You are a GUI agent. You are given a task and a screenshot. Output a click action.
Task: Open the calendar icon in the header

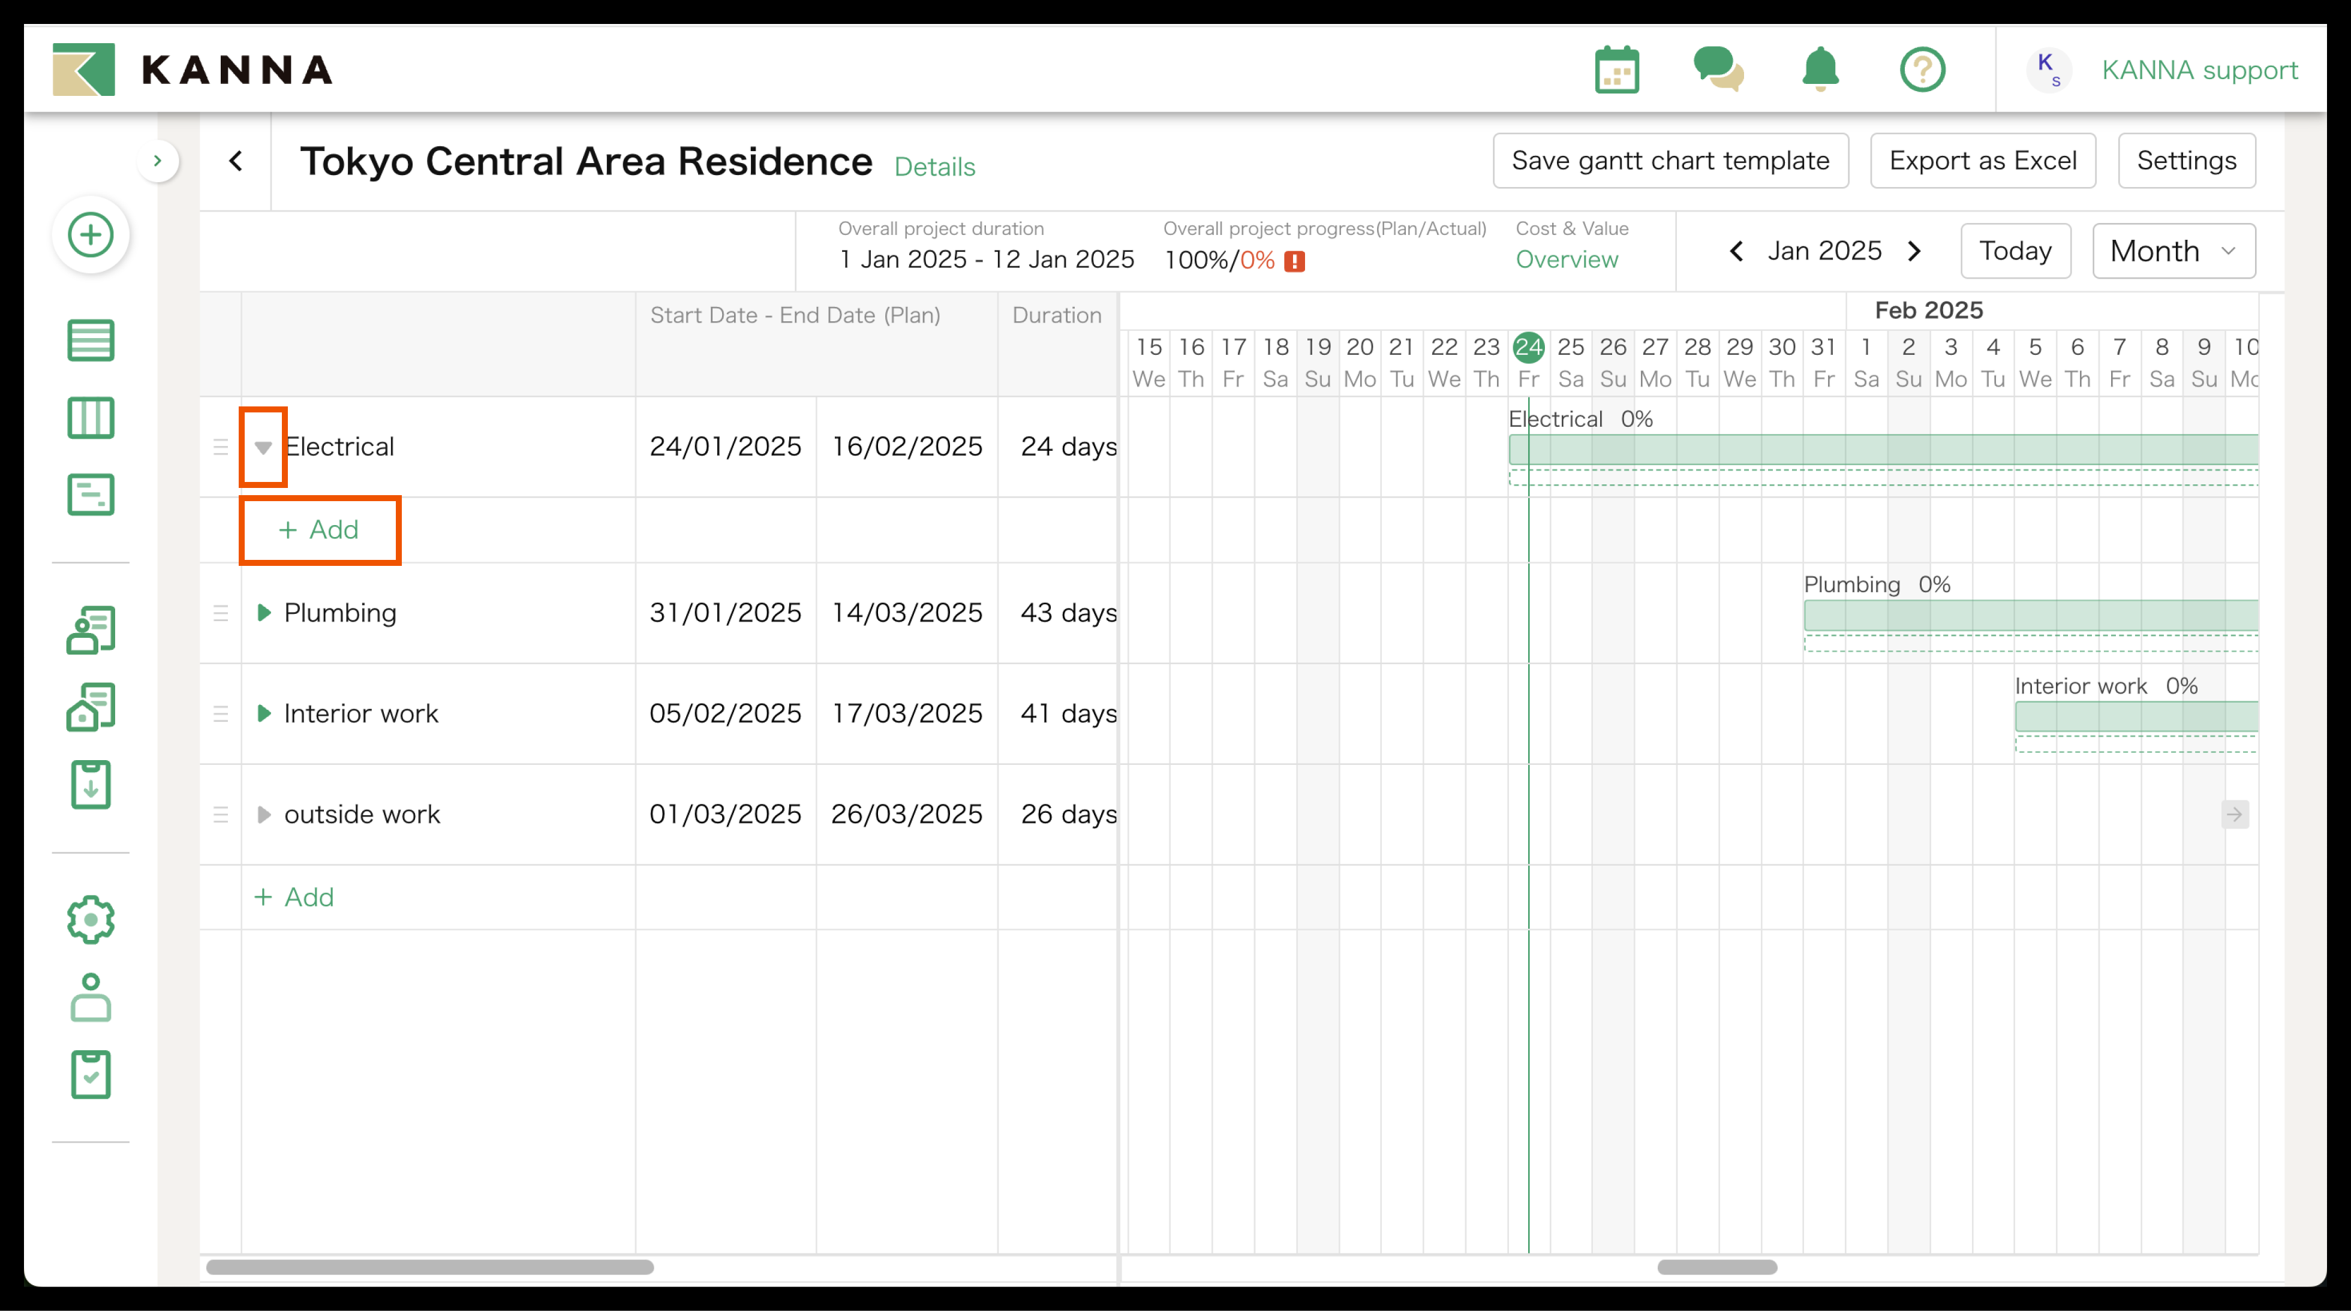tap(1616, 70)
